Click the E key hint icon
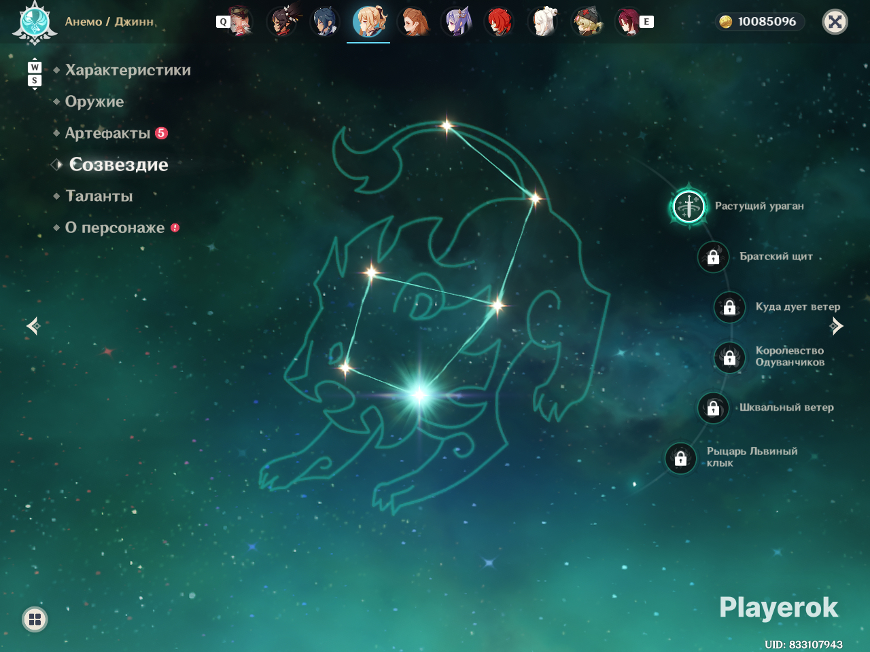Viewport: 870px width, 652px height. pyautogui.click(x=646, y=22)
